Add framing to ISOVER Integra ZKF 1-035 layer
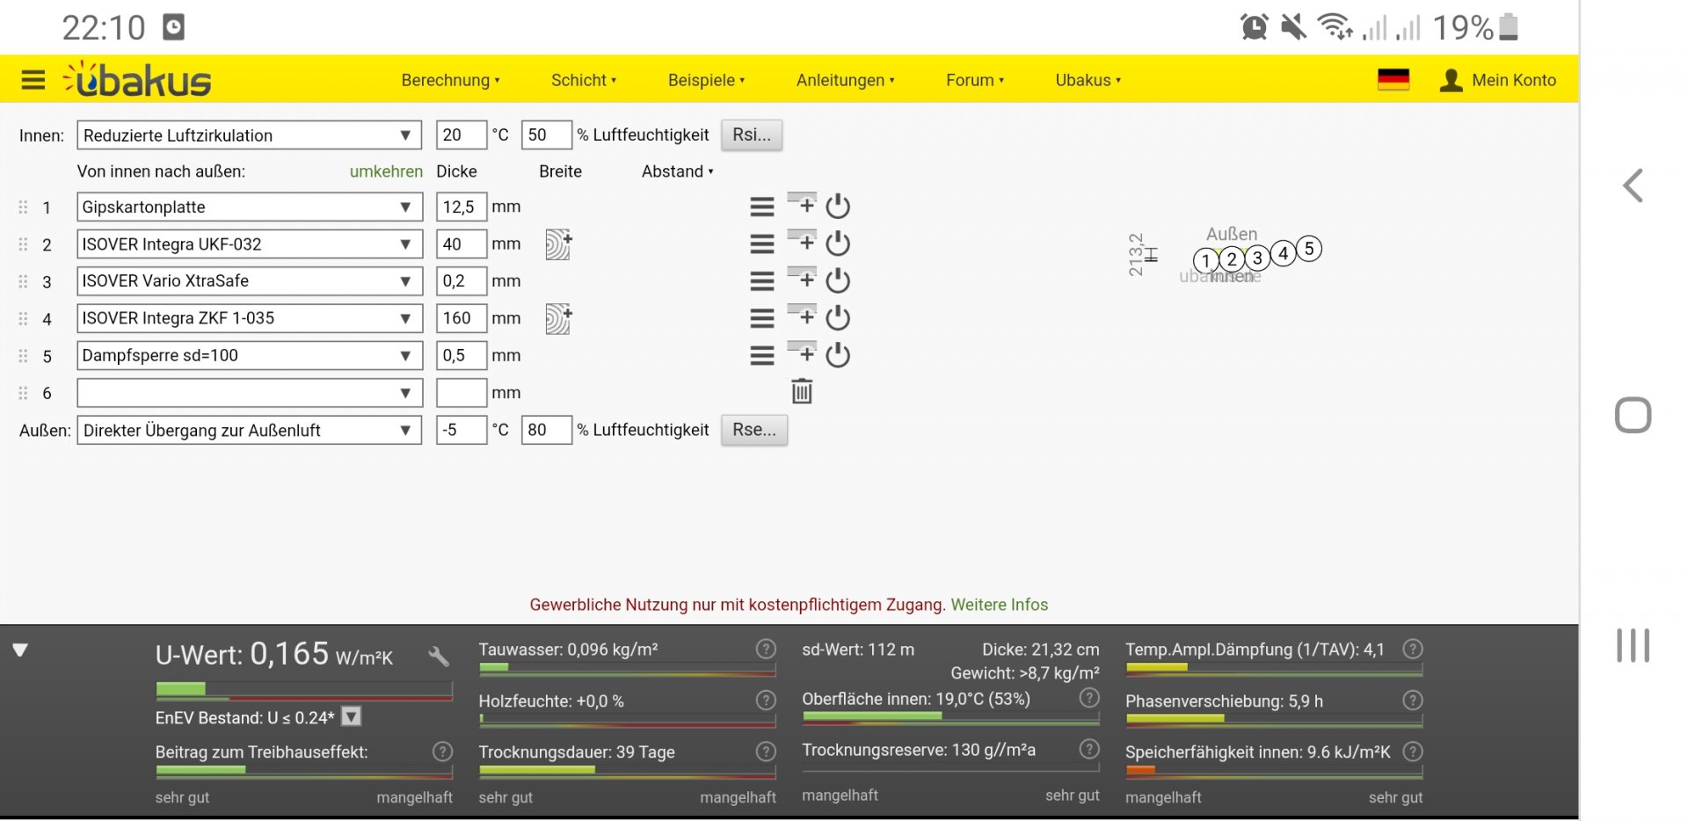 click(x=558, y=318)
